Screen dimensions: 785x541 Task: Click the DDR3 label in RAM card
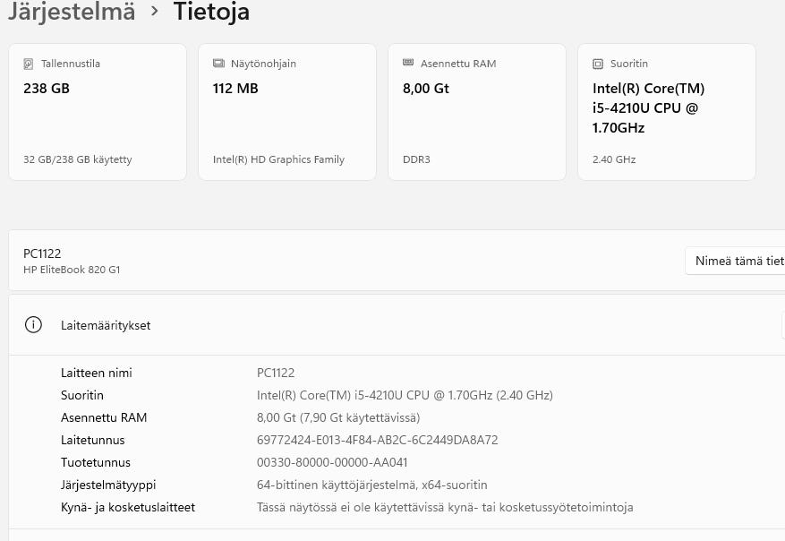pos(416,159)
